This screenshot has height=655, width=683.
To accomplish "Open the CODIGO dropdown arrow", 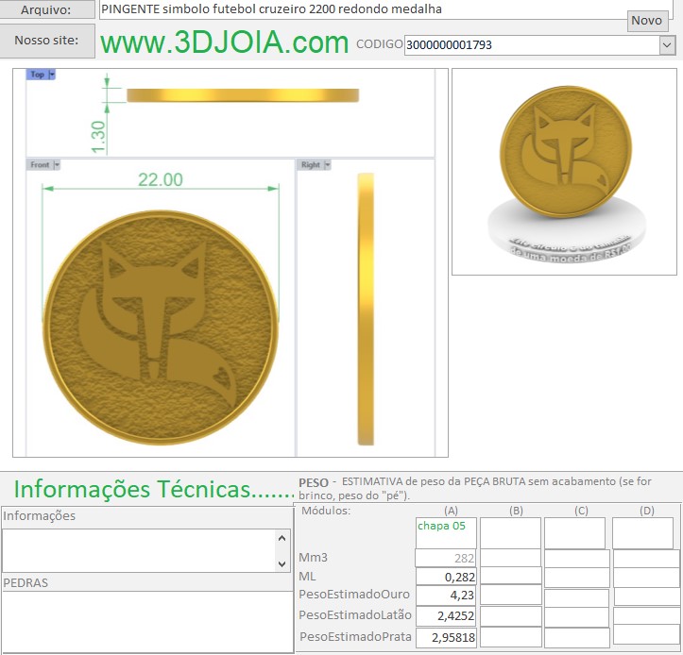I will tap(667, 44).
